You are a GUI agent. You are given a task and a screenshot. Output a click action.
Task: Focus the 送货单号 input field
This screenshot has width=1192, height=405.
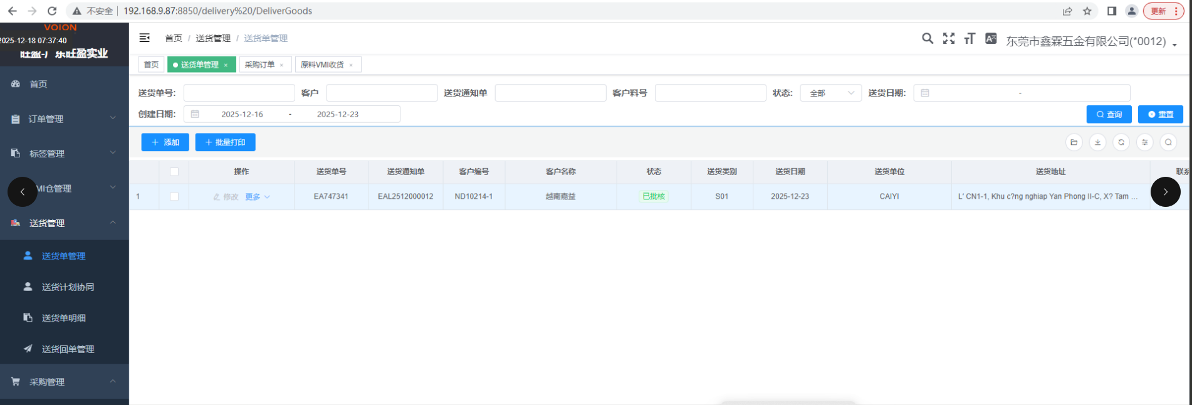(239, 93)
